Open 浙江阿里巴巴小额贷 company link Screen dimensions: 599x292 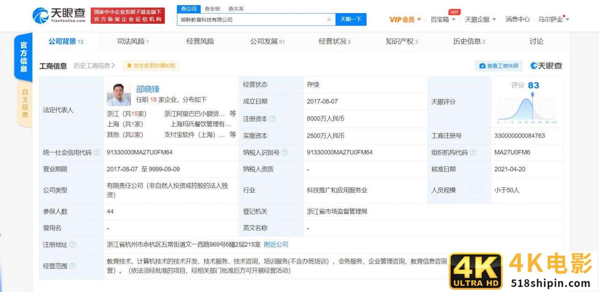[195, 114]
